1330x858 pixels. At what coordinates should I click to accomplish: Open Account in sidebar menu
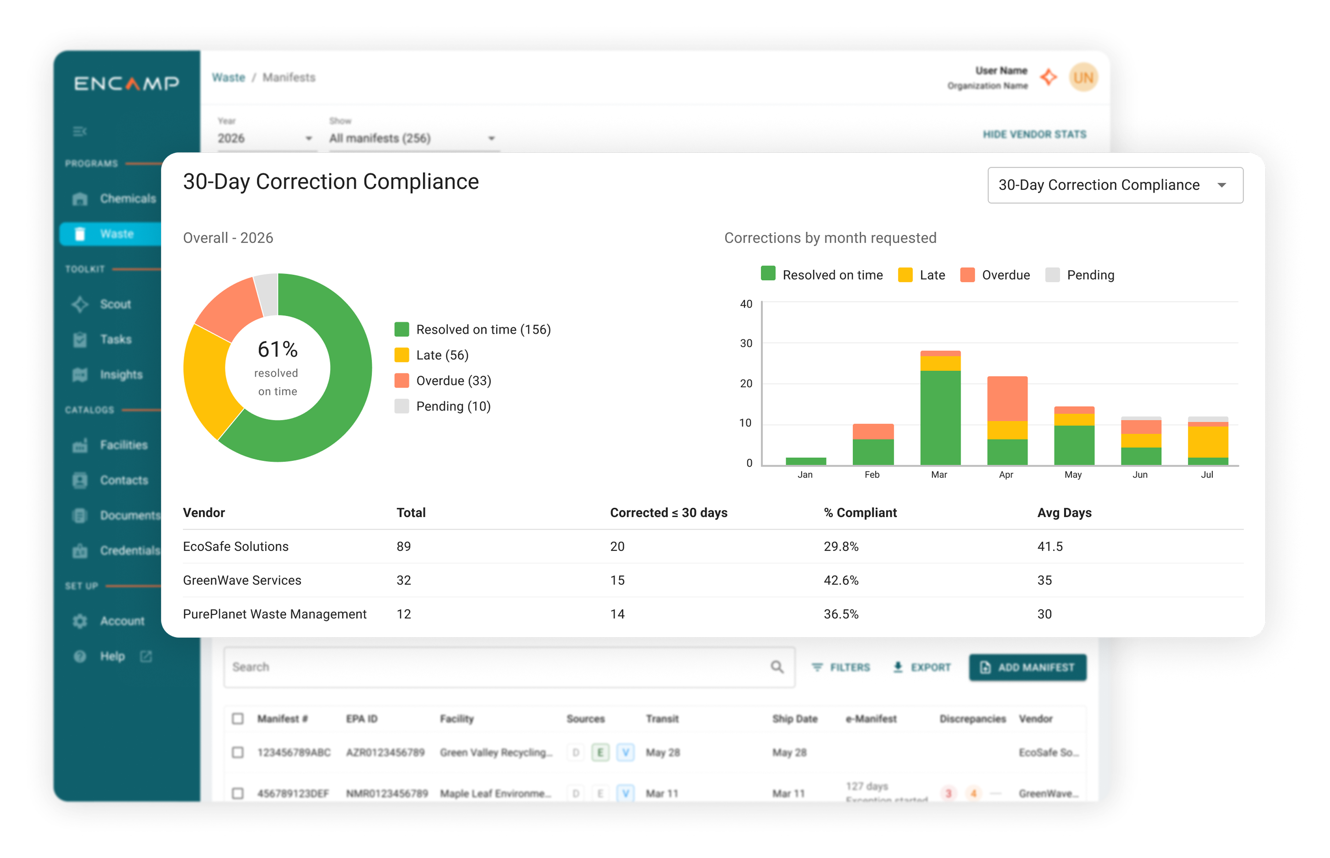[122, 621]
